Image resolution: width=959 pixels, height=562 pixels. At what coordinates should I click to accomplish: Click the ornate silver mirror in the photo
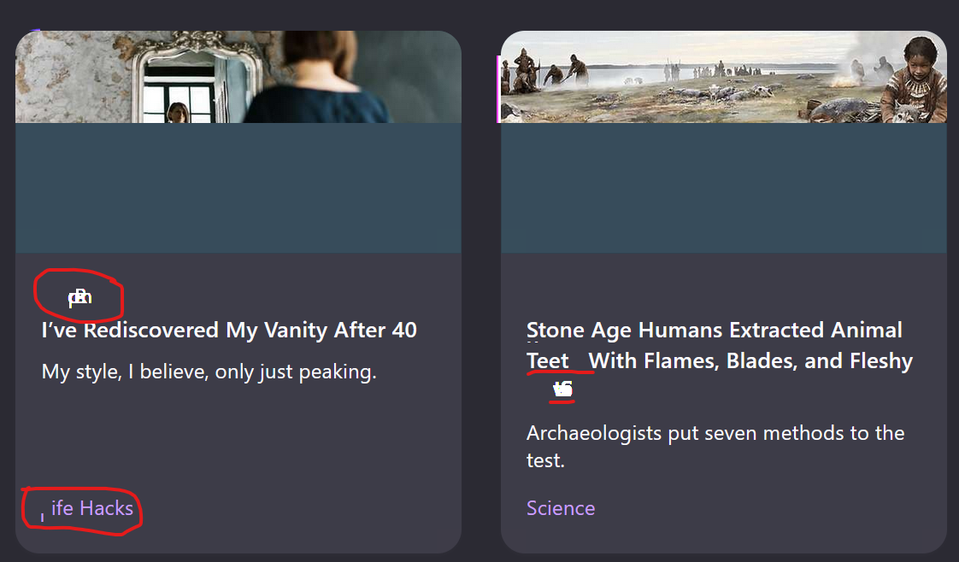197,77
